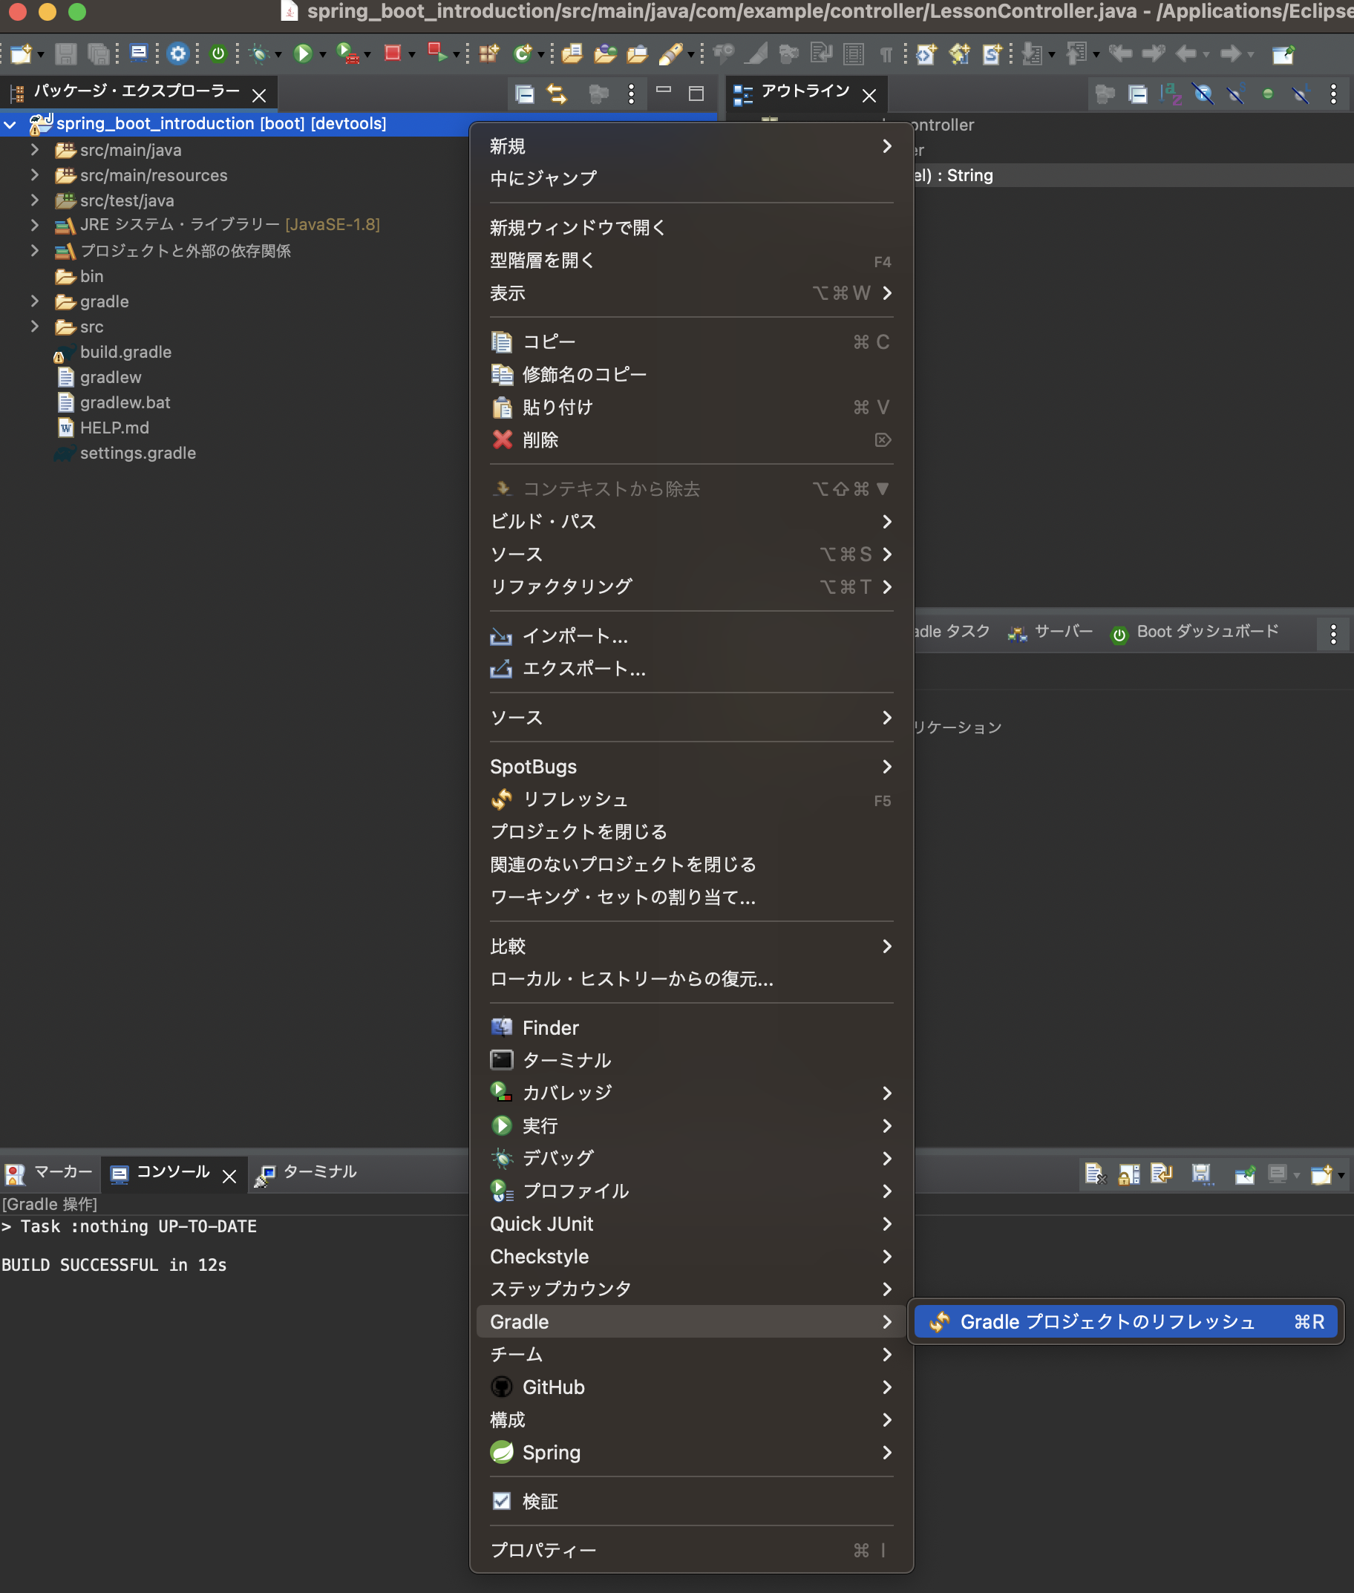The height and width of the screenshot is (1593, 1354).
Task: Clear the console with the clear icon
Action: 1096,1174
